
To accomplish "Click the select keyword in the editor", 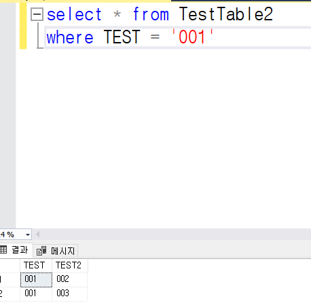I will [x=74, y=14].
